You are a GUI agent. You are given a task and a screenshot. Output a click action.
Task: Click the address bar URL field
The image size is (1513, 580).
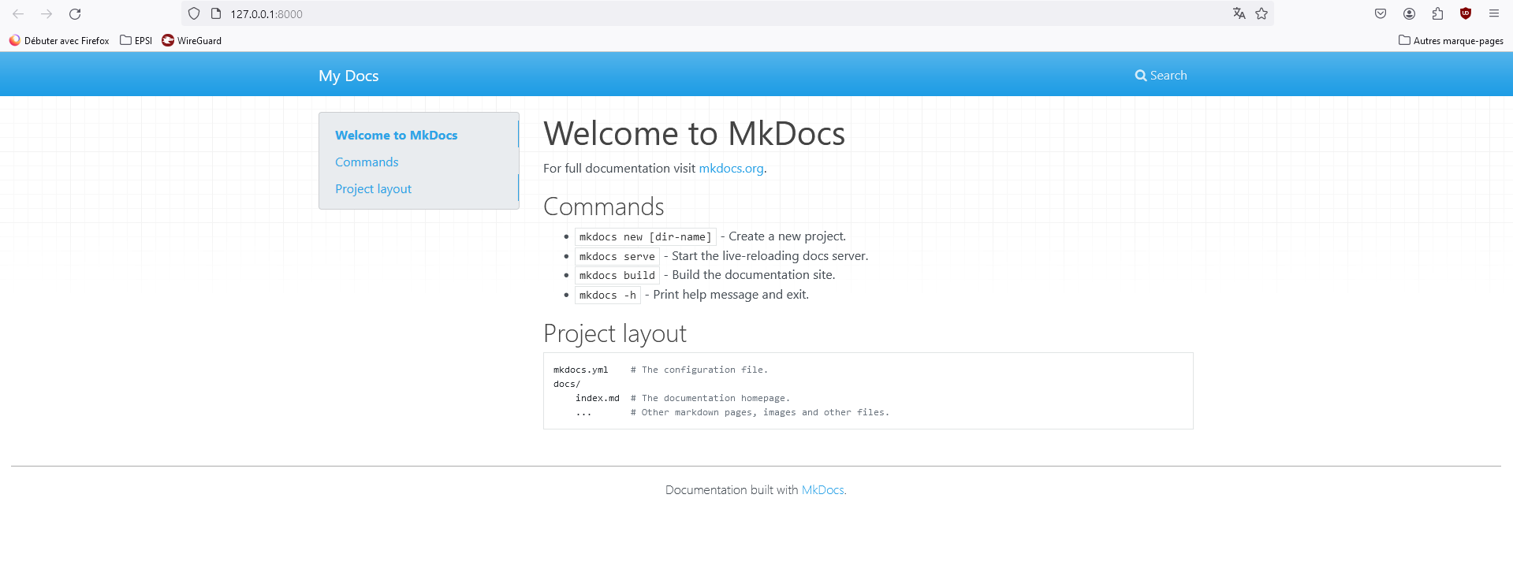[x=631, y=13]
